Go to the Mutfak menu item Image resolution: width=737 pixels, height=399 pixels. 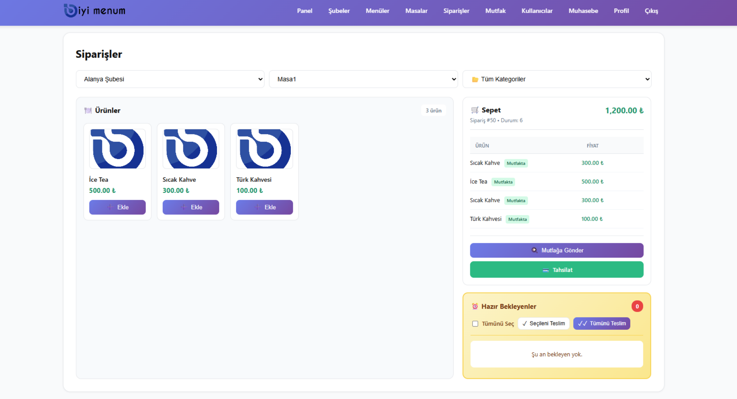(495, 11)
